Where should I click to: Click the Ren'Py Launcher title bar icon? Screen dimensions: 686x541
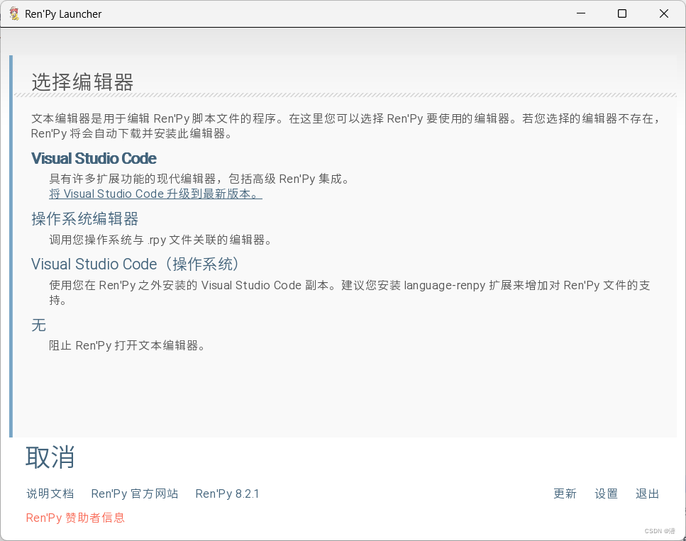(x=14, y=14)
